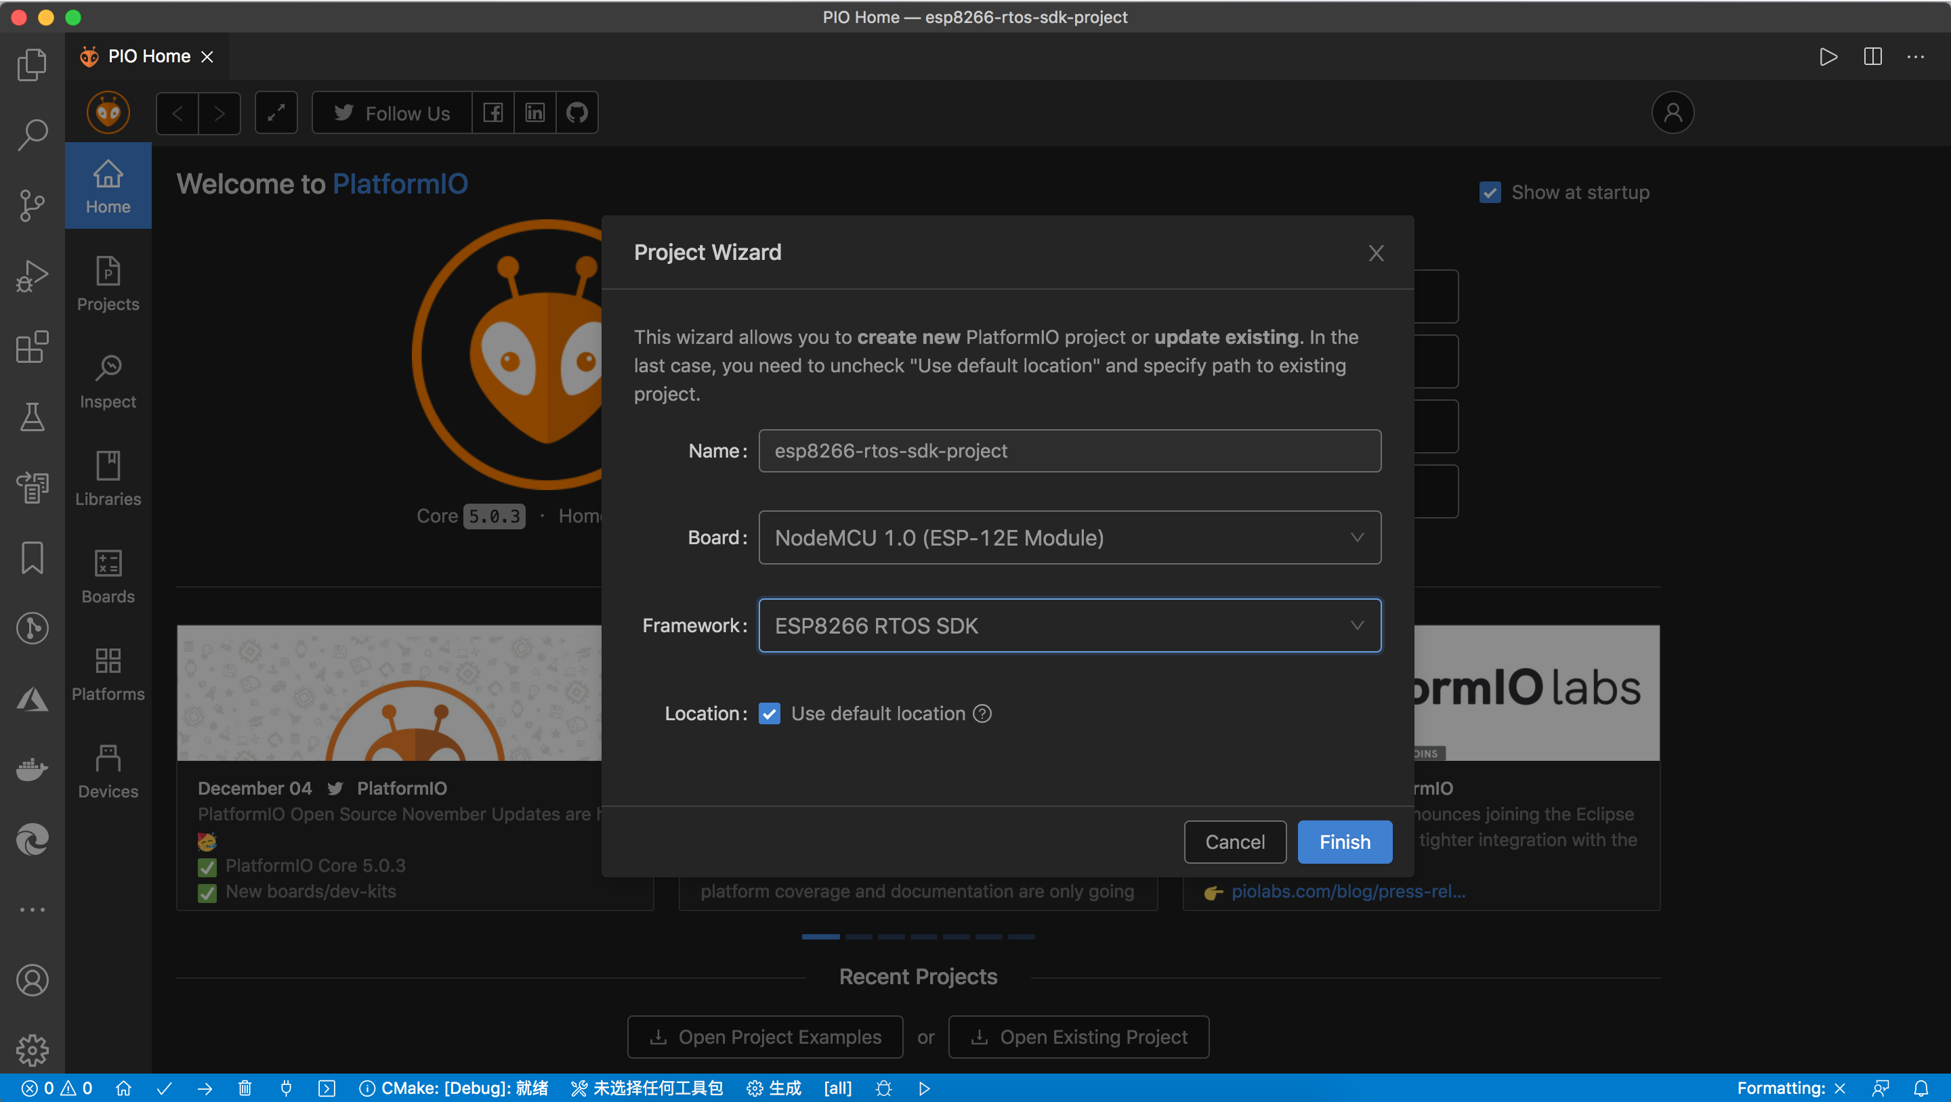Open editor More Actions ellipsis menu
Screen dimensions: 1951x1102
coord(1915,57)
